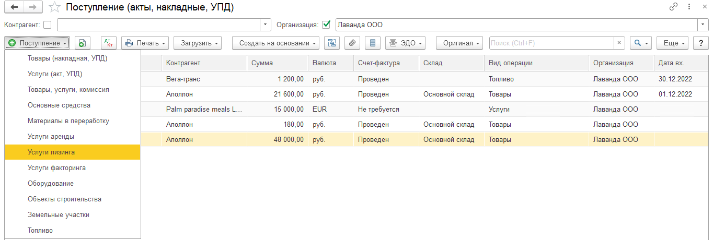The height and width of the screenshot is (240, 713).
Task: Close the Поступление form with the X
Action: click(x=704, y=7)
